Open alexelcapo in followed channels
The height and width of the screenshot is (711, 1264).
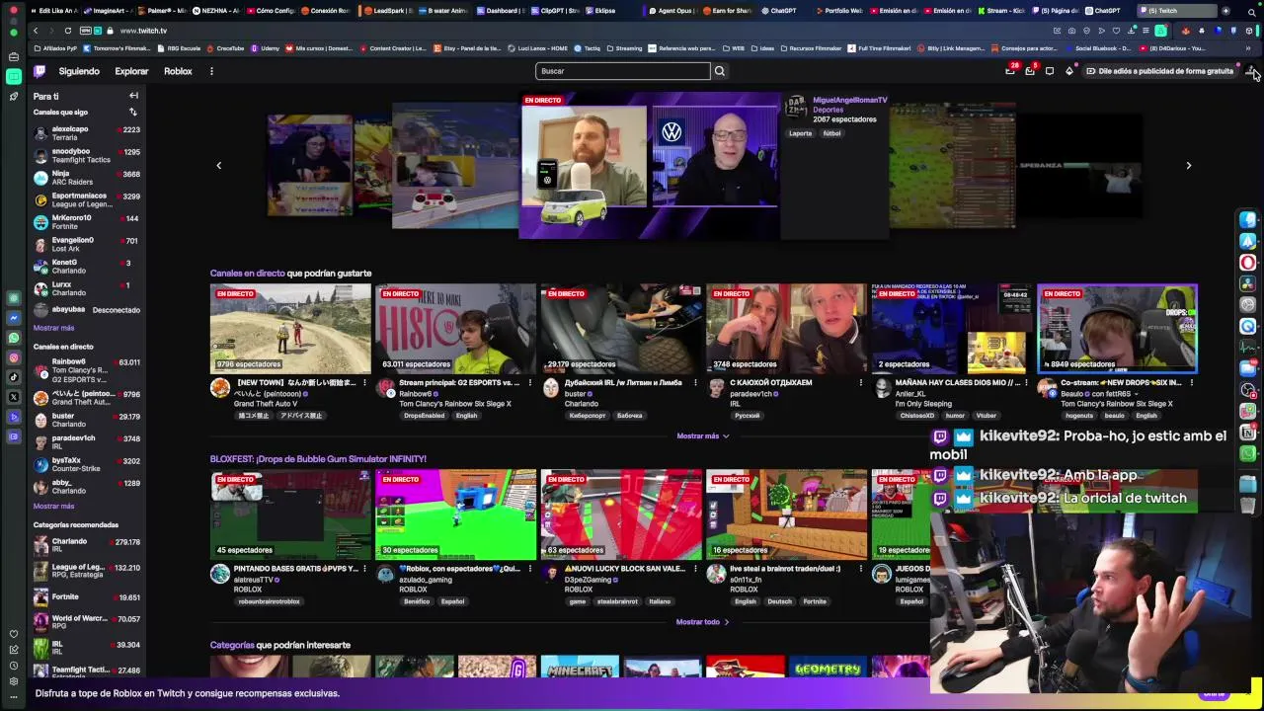pos(86,133)
